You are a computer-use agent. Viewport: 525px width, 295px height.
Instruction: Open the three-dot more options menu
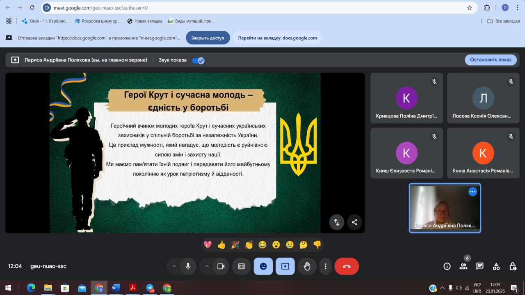[x=325, y=266]
